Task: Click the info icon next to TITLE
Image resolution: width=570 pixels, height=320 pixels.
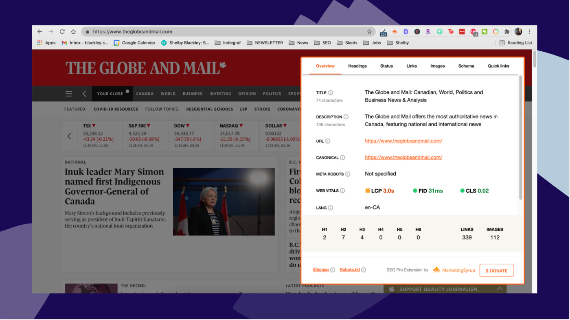Action: (331, 93)
